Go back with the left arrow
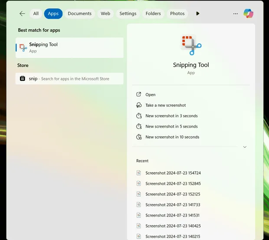 (x=22, y=13)
